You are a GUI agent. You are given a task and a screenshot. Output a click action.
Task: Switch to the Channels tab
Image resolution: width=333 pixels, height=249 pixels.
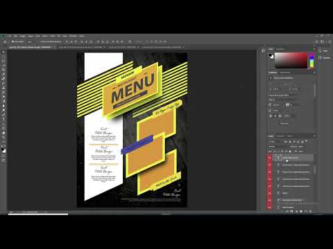pyautogui.click(x=280, y=136)
